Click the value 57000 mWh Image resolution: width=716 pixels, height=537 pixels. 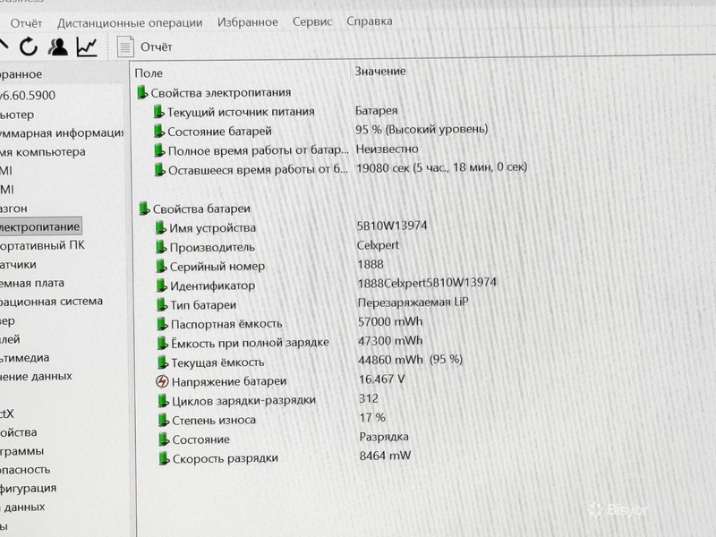click(x=390, y=321)
